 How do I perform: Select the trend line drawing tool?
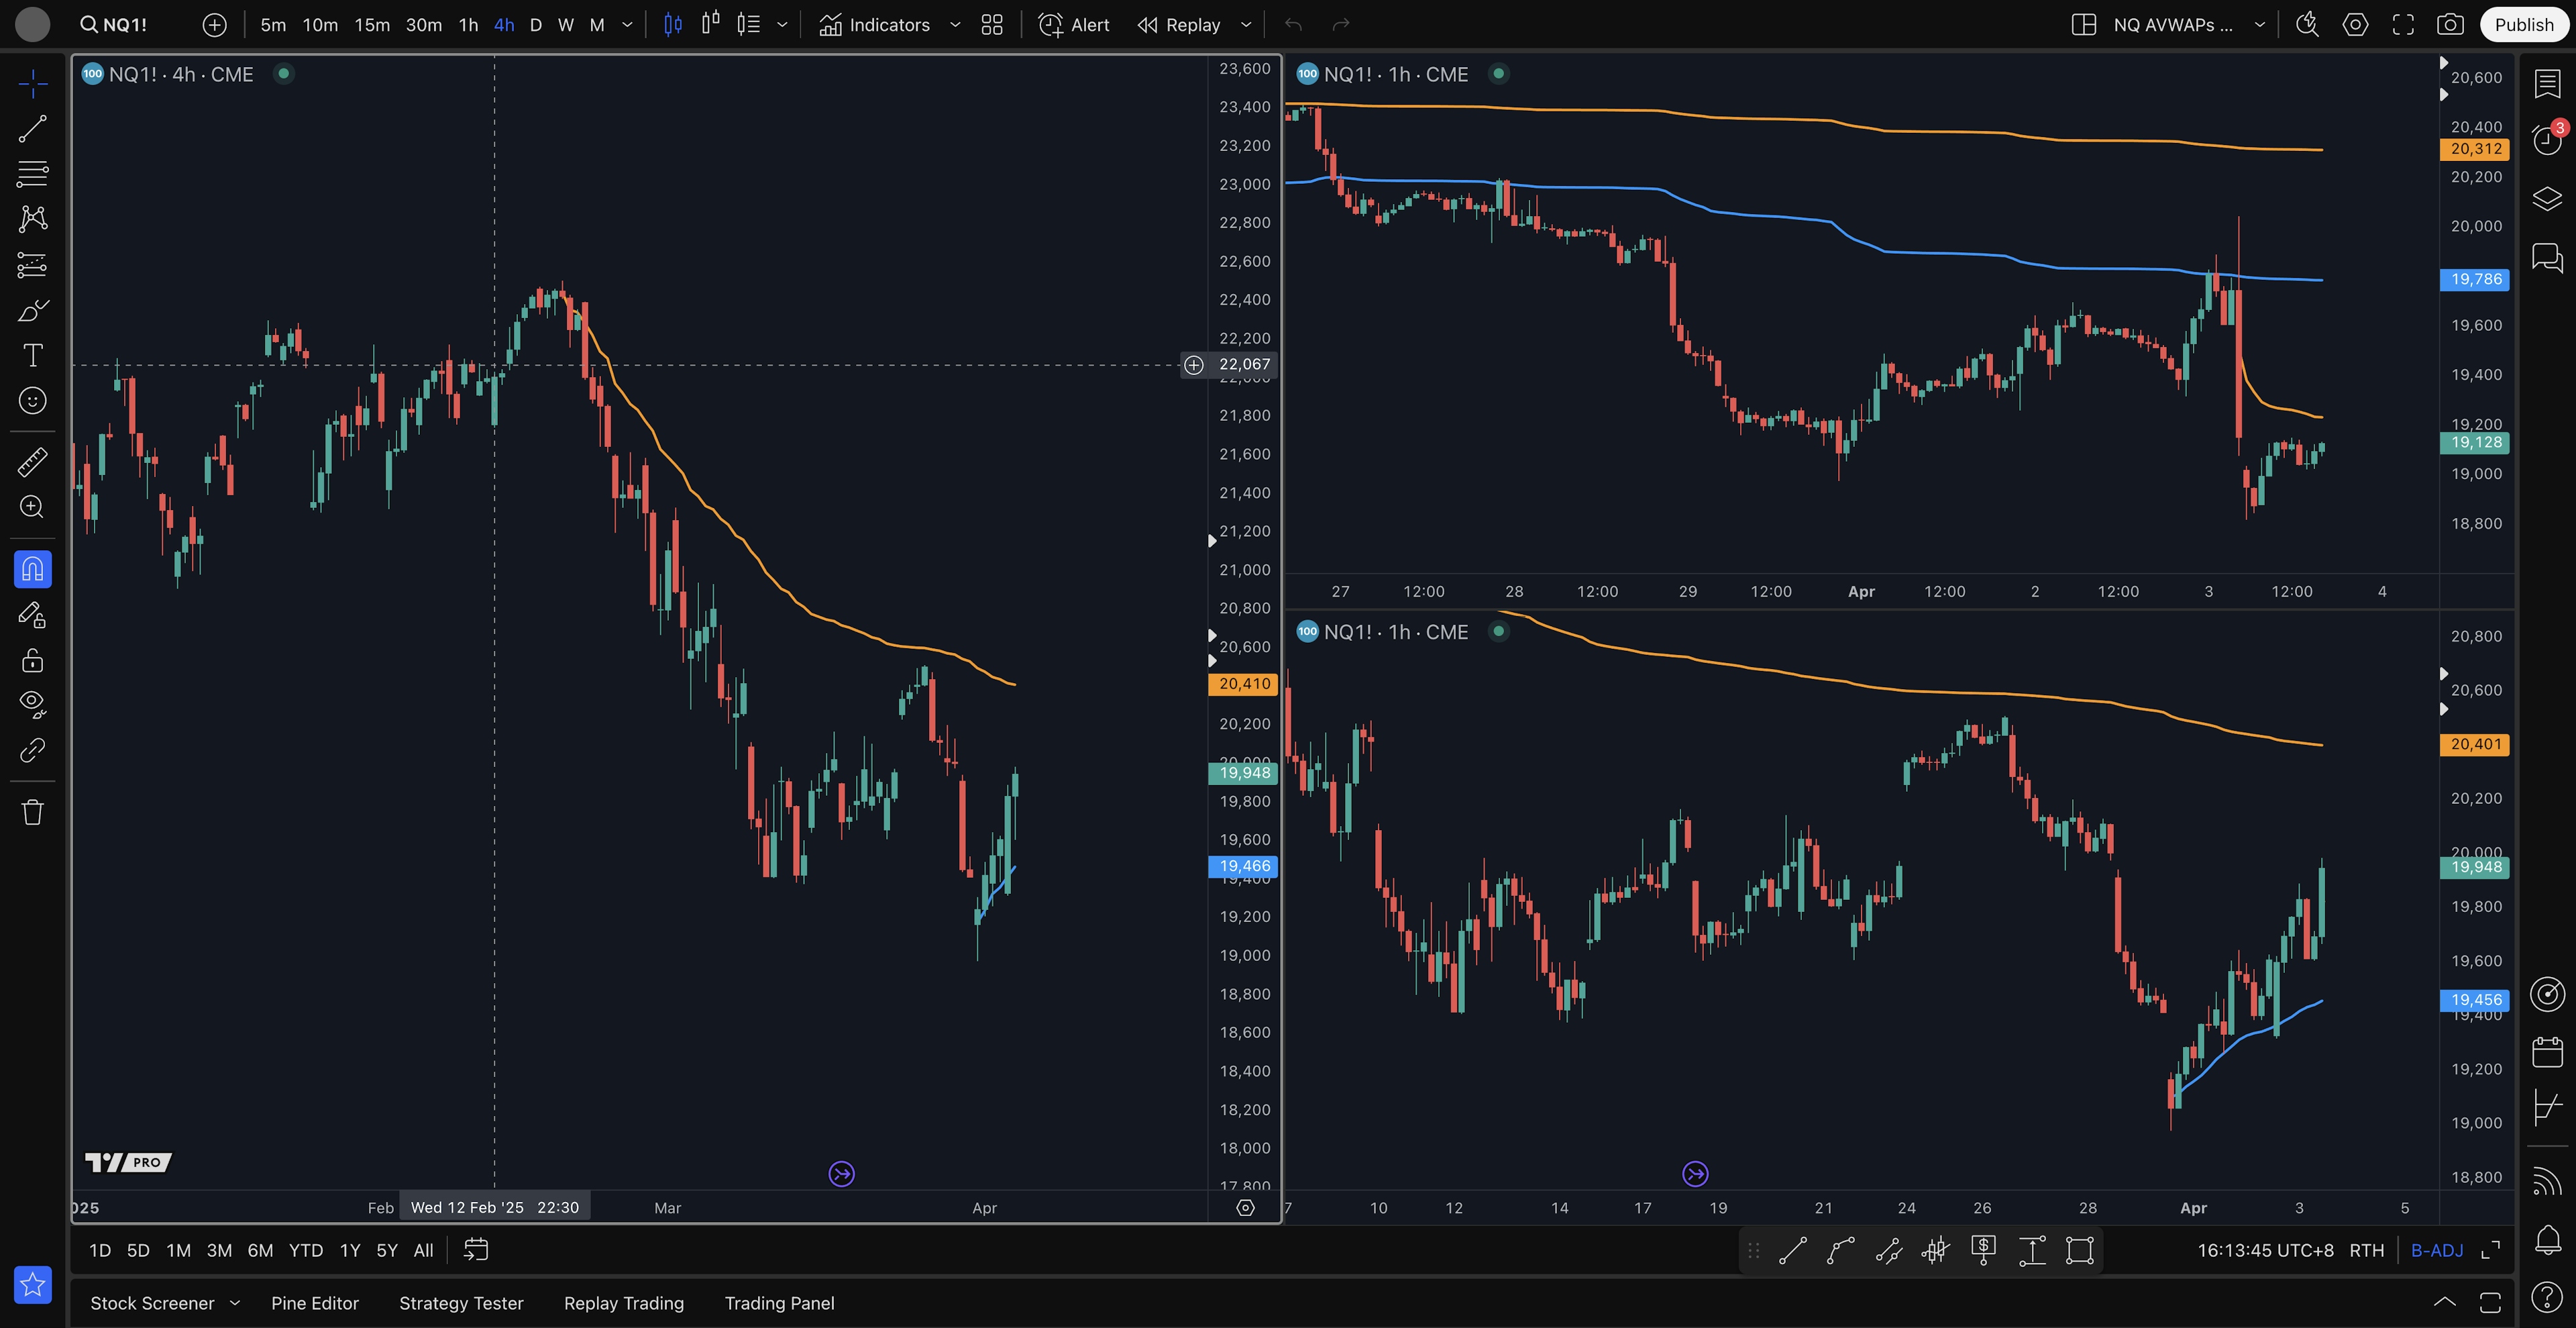[x=32, y=128]
